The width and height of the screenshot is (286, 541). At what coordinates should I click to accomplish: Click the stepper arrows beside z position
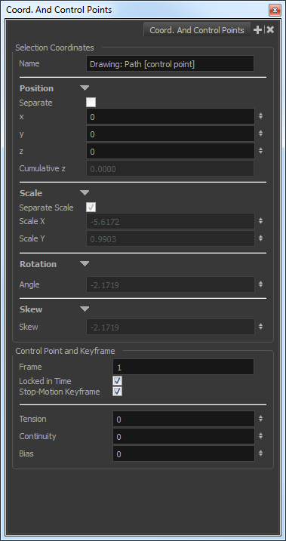pos(261,151)
